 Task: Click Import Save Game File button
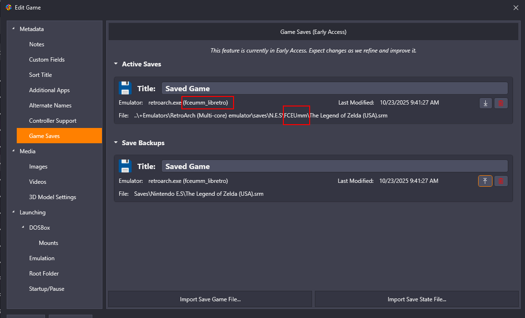coord(210,299)
